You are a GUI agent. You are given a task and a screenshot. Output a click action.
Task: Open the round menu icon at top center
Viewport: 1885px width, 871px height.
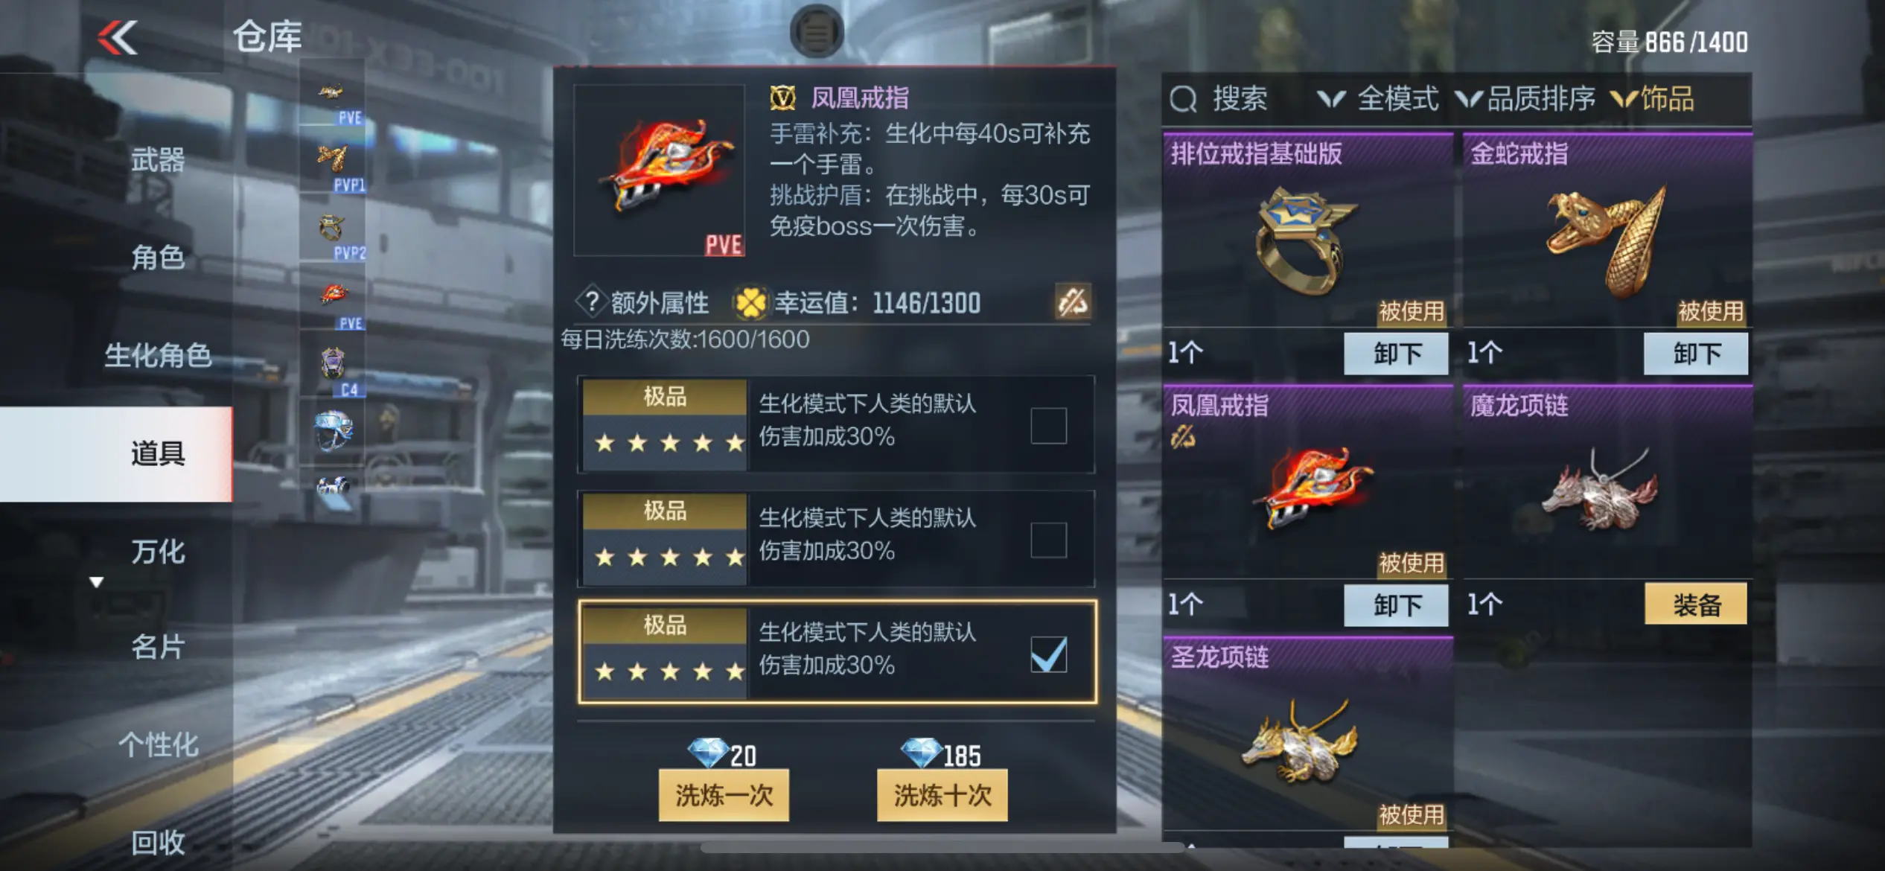pyautogui.click(x=817, y=31)
